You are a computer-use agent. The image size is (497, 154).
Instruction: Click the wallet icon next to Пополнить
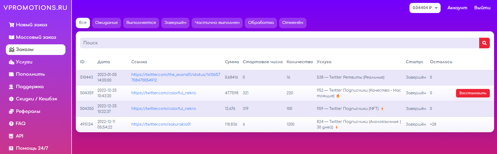point(11,74)
